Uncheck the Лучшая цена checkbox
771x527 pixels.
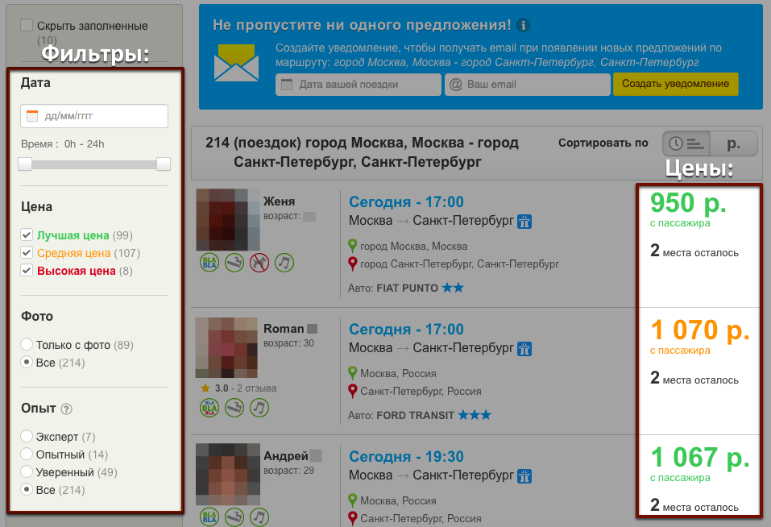tap(27, 235)
